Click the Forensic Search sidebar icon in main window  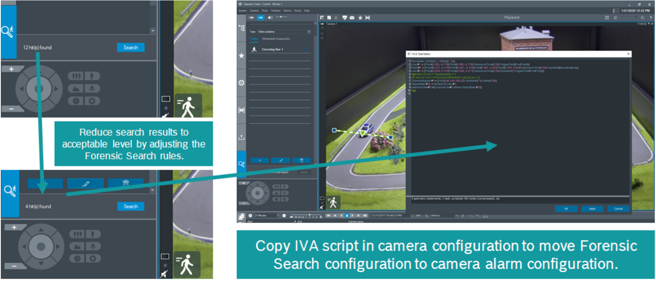click(x=241, y=164)
